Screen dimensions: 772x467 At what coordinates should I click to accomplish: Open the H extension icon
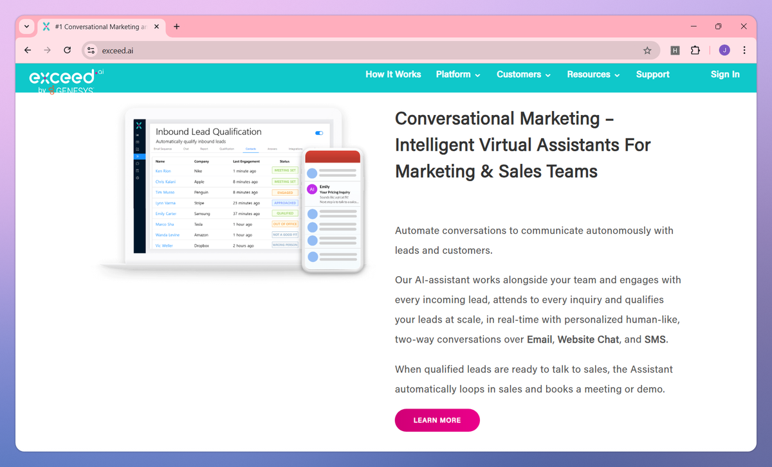click(x=675, y=50)
